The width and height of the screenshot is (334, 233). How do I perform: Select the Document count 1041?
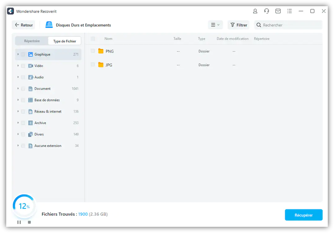[x=75, y=89]
